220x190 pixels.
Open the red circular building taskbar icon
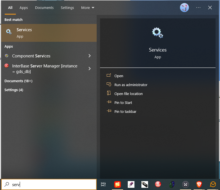tap(158, 184)
